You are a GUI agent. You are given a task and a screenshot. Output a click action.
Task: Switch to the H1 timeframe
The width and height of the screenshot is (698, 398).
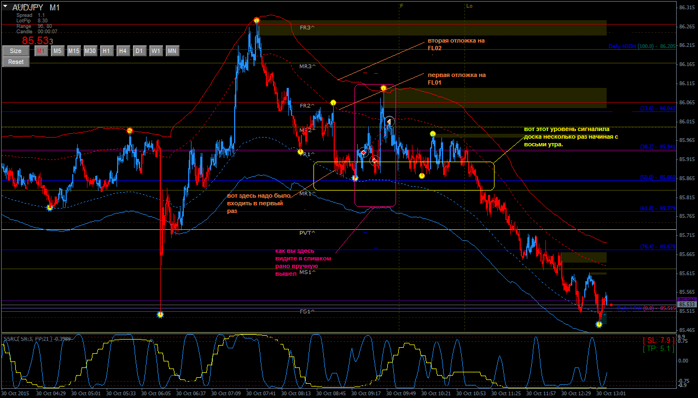pos(107,51)
